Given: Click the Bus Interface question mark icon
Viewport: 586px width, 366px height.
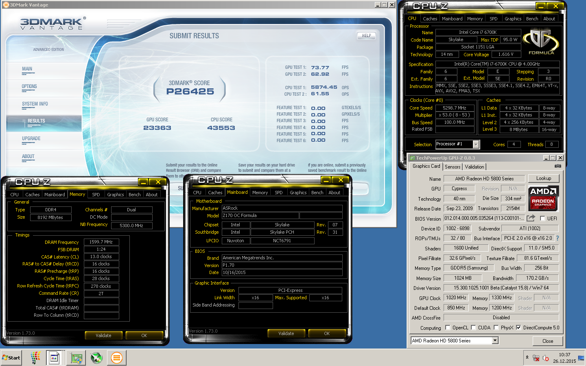Looking at the screenshot, I should 558,238.
